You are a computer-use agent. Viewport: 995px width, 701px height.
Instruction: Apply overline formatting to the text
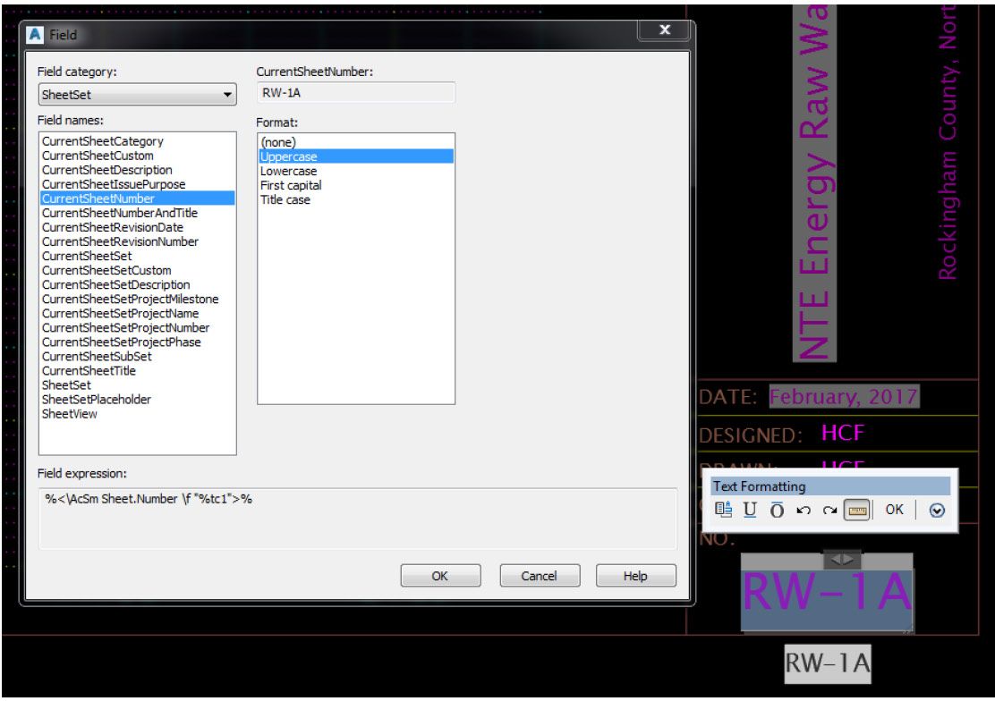point(776,511)
